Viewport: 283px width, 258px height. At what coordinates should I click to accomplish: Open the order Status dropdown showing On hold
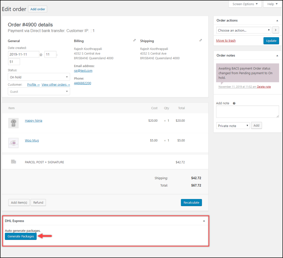point(39,77)
